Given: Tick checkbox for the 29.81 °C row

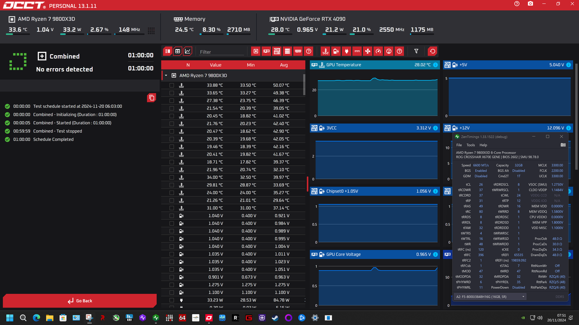Looking at the screenshot, I should point(171,185).
